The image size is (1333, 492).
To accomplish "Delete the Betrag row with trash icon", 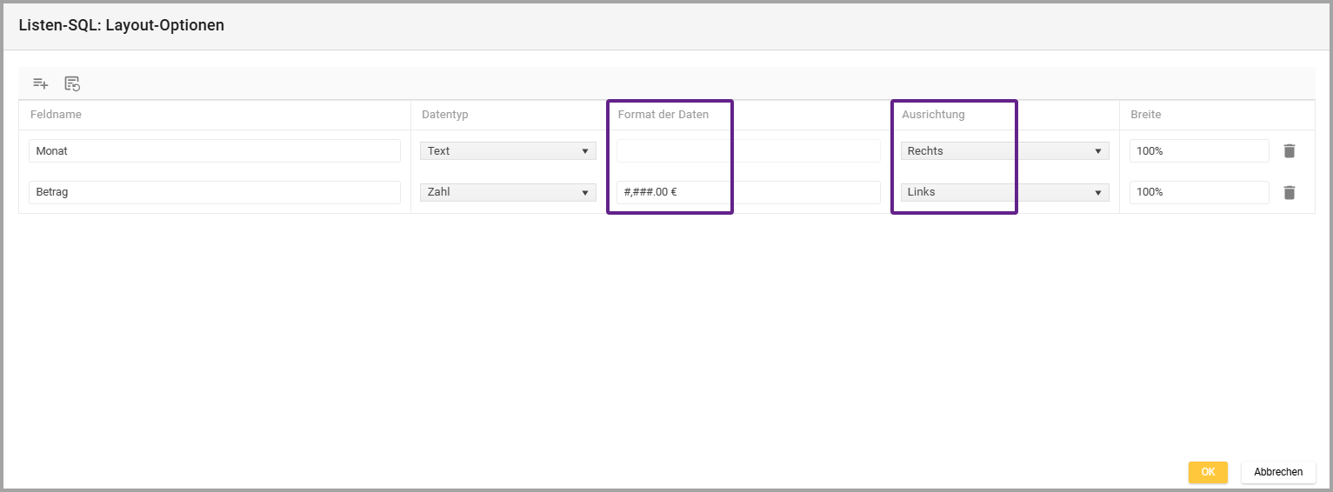I will [1289, 192].
